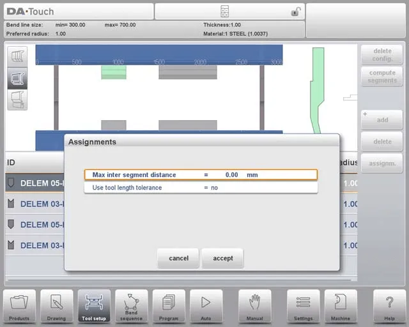
Task: Switch to Bend sequence mode
Action: [x=131, y=306]
